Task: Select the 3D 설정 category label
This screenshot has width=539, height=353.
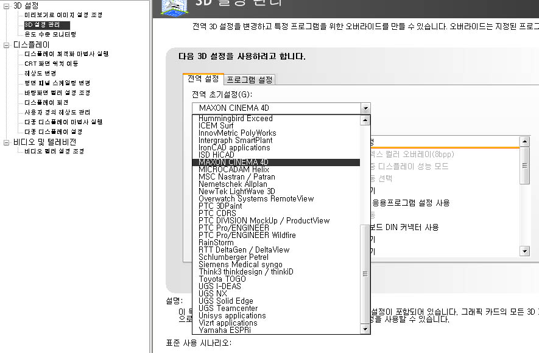Action: pyautogui.click(x=26, y=6)
